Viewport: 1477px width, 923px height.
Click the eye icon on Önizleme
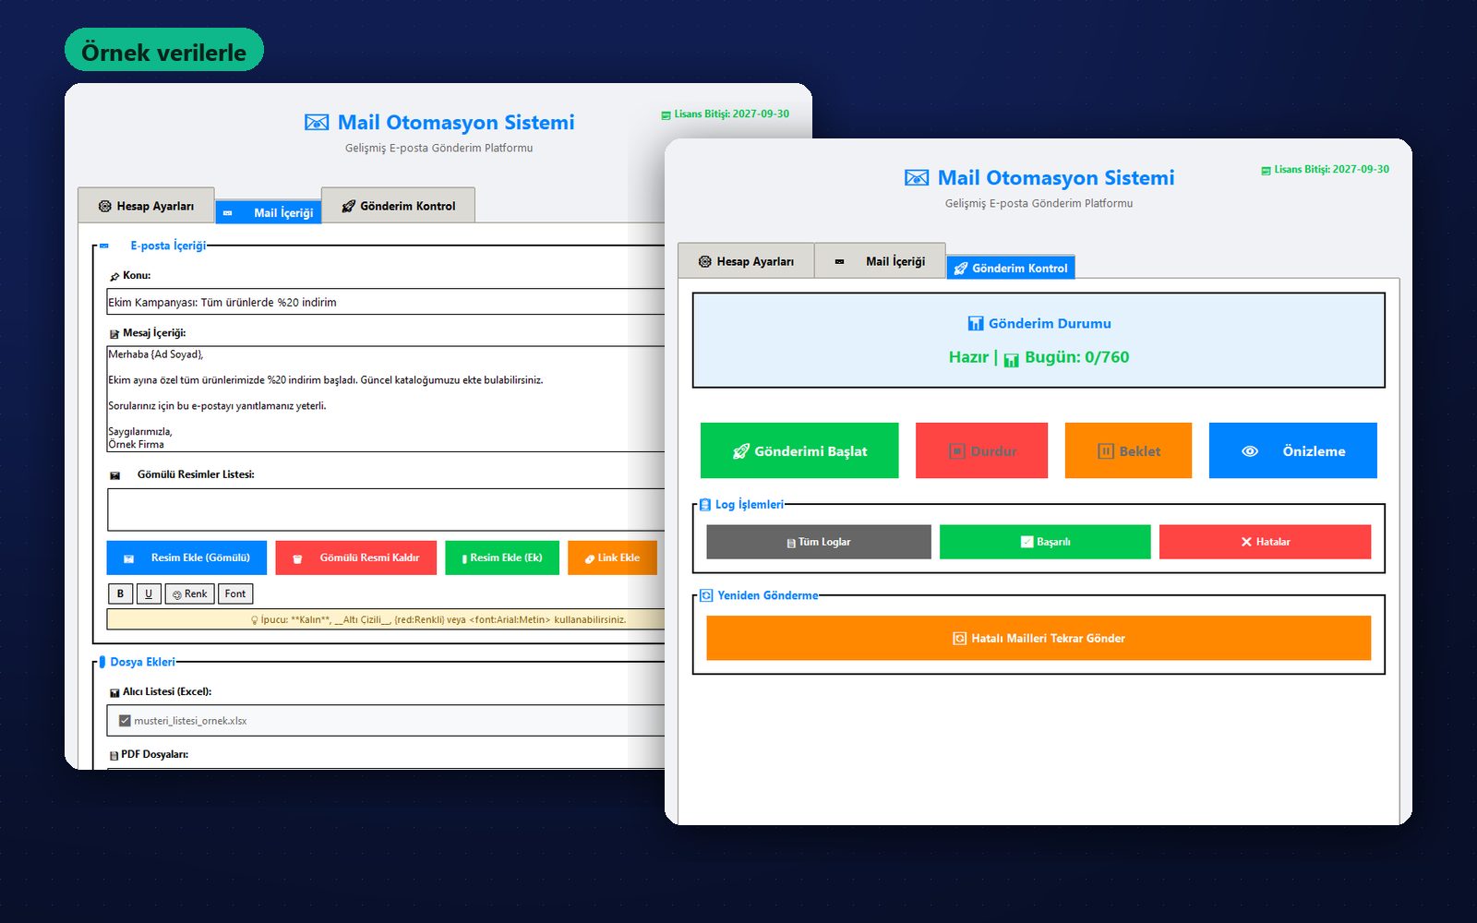[1250, 451]
